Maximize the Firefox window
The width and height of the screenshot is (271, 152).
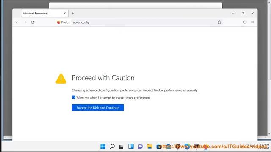tap(243, 13)
